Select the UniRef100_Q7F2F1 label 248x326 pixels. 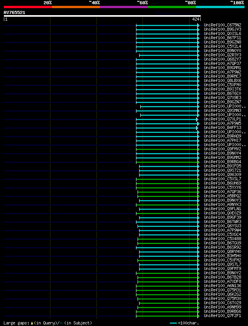(222, 316)
